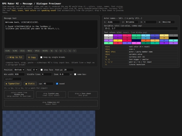The width and height of the screenshot is (182, 136).
Task: Edit the Font px field
Action: click(68, 70)
